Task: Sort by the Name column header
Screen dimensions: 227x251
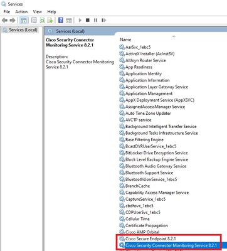Action: [125, 40]
